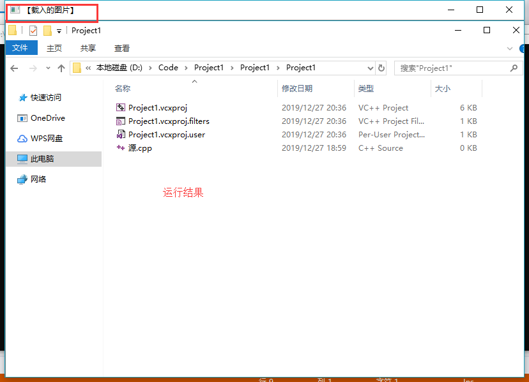This screenshot has width=529, height=382.
Task: Click the folder icon in title bar
Action: [13, 31]
